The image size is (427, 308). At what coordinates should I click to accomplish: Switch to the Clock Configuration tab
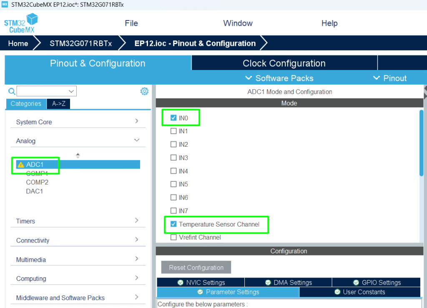[x=284, y=63]
